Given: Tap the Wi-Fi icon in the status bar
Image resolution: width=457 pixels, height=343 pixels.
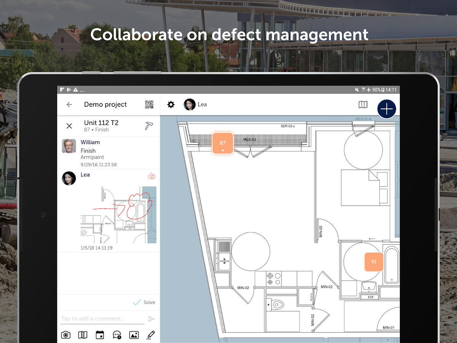Looking at the screenshot, I should tap(364, 90).
